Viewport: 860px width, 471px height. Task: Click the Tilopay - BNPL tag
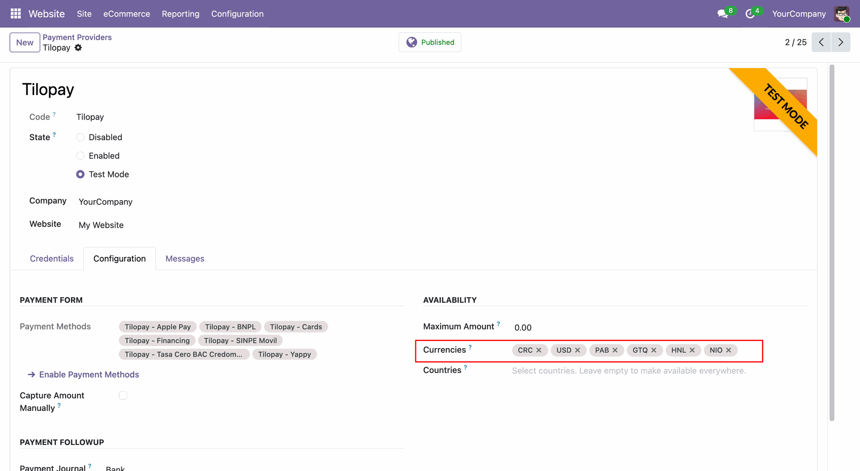point(230,327)
